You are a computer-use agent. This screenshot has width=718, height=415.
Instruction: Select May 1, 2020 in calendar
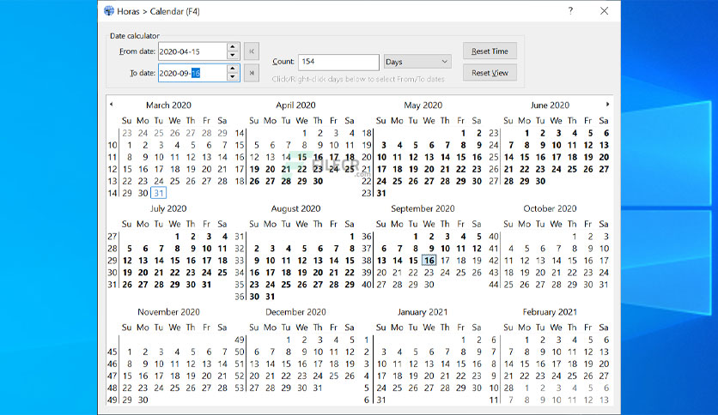(x=463, y=134)
